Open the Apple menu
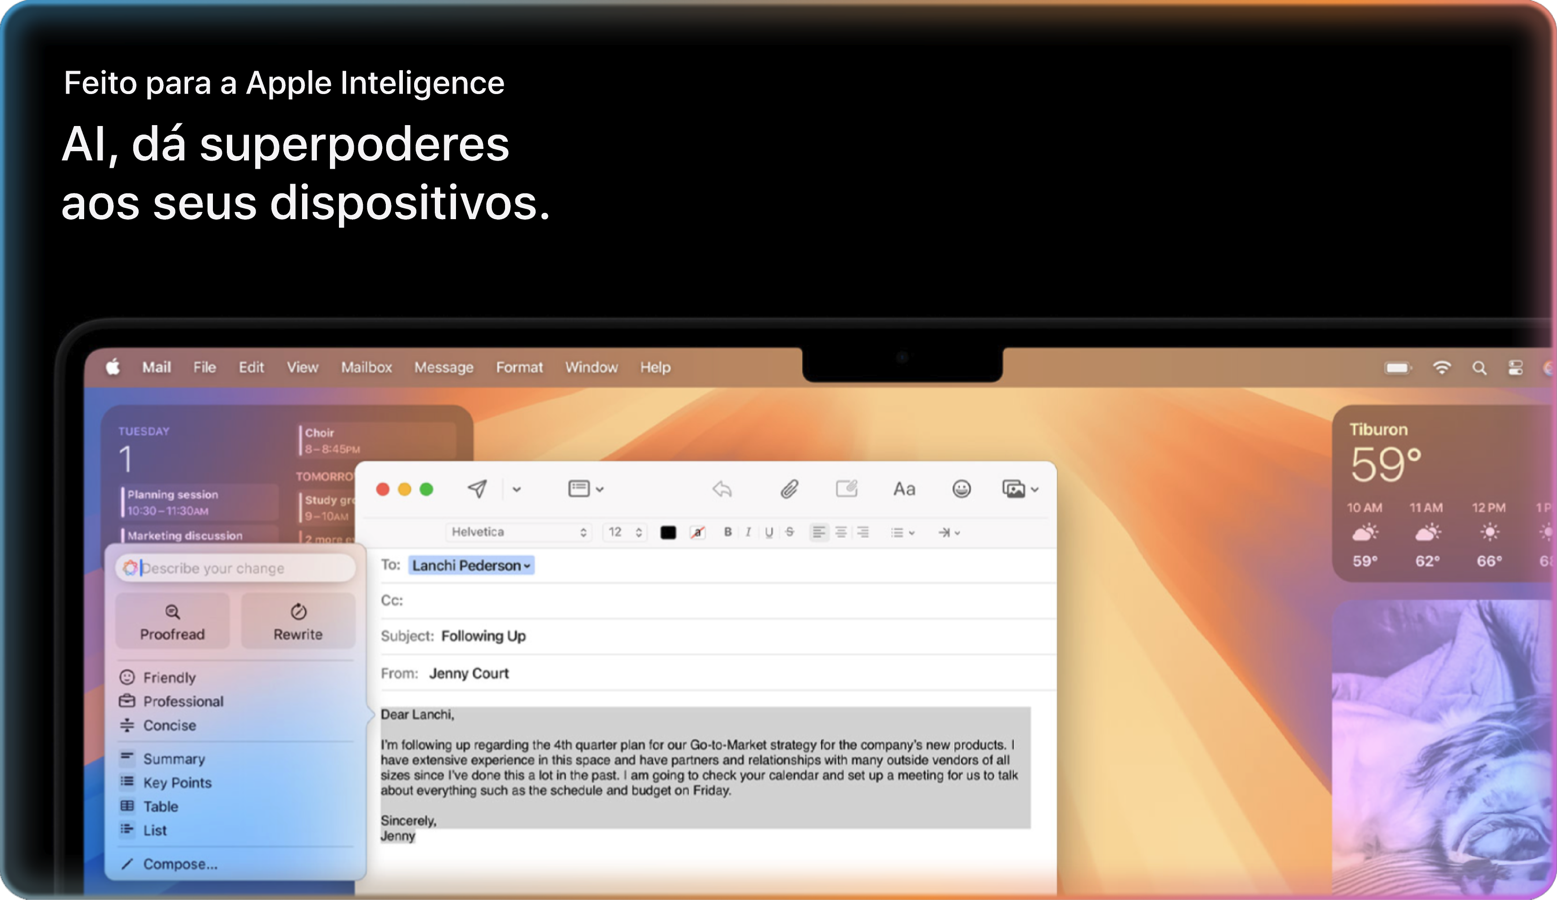Viewport: 1557px width, 900px height. tap(113, 367)
